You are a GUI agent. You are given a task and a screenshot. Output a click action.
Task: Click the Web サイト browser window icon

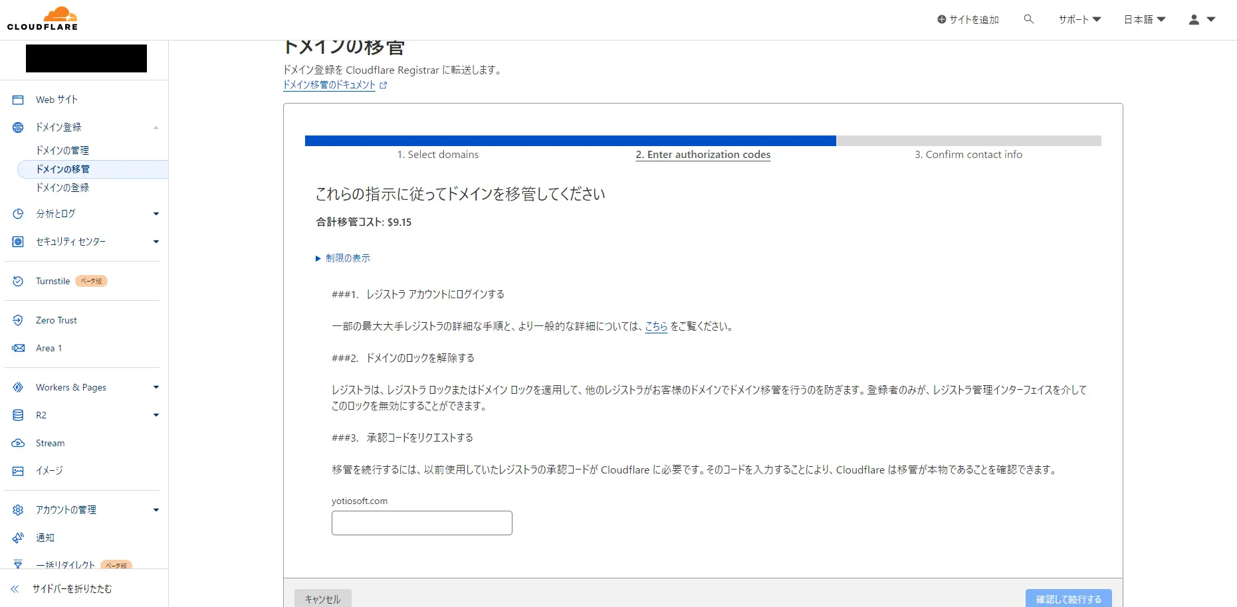click(x=18, y=100)
